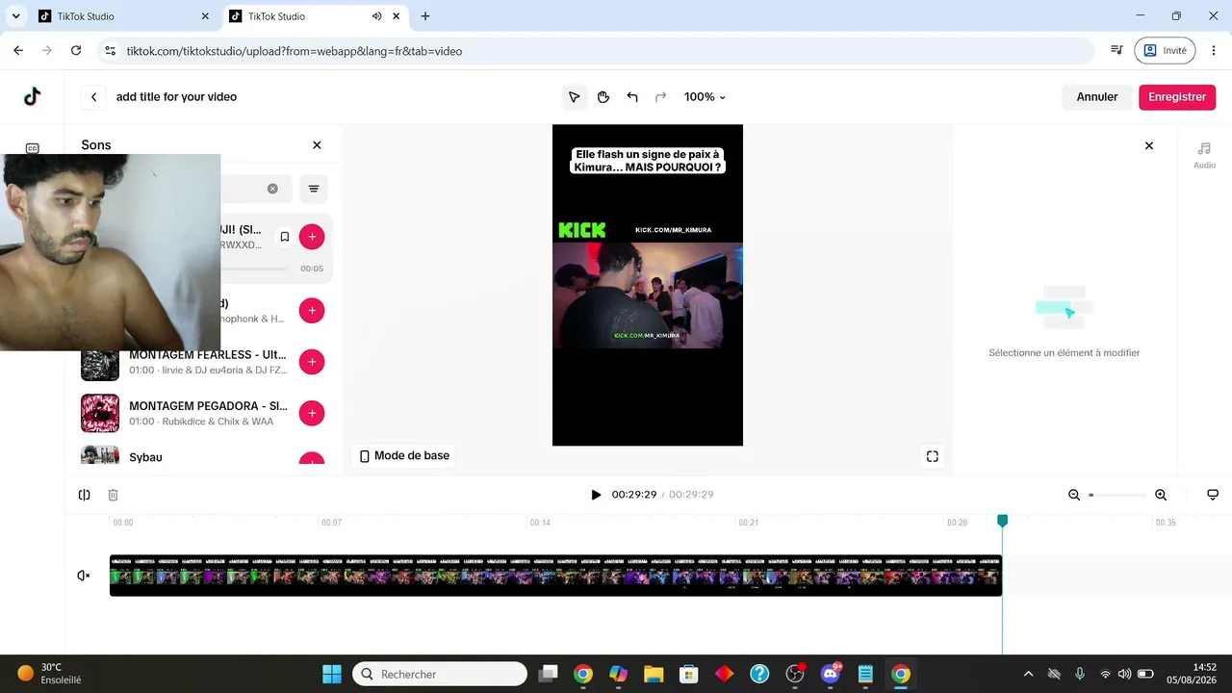This screenshot has height=693, width=1232.
Task: Click the Annuler button
Action: pyautogui.click(x=1097, y=97)
